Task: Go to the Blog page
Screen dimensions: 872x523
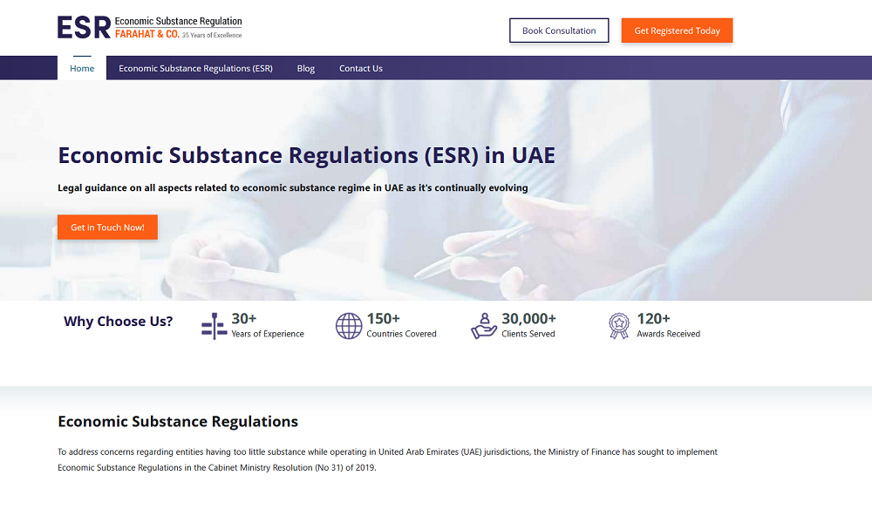Action: [305, 68]
